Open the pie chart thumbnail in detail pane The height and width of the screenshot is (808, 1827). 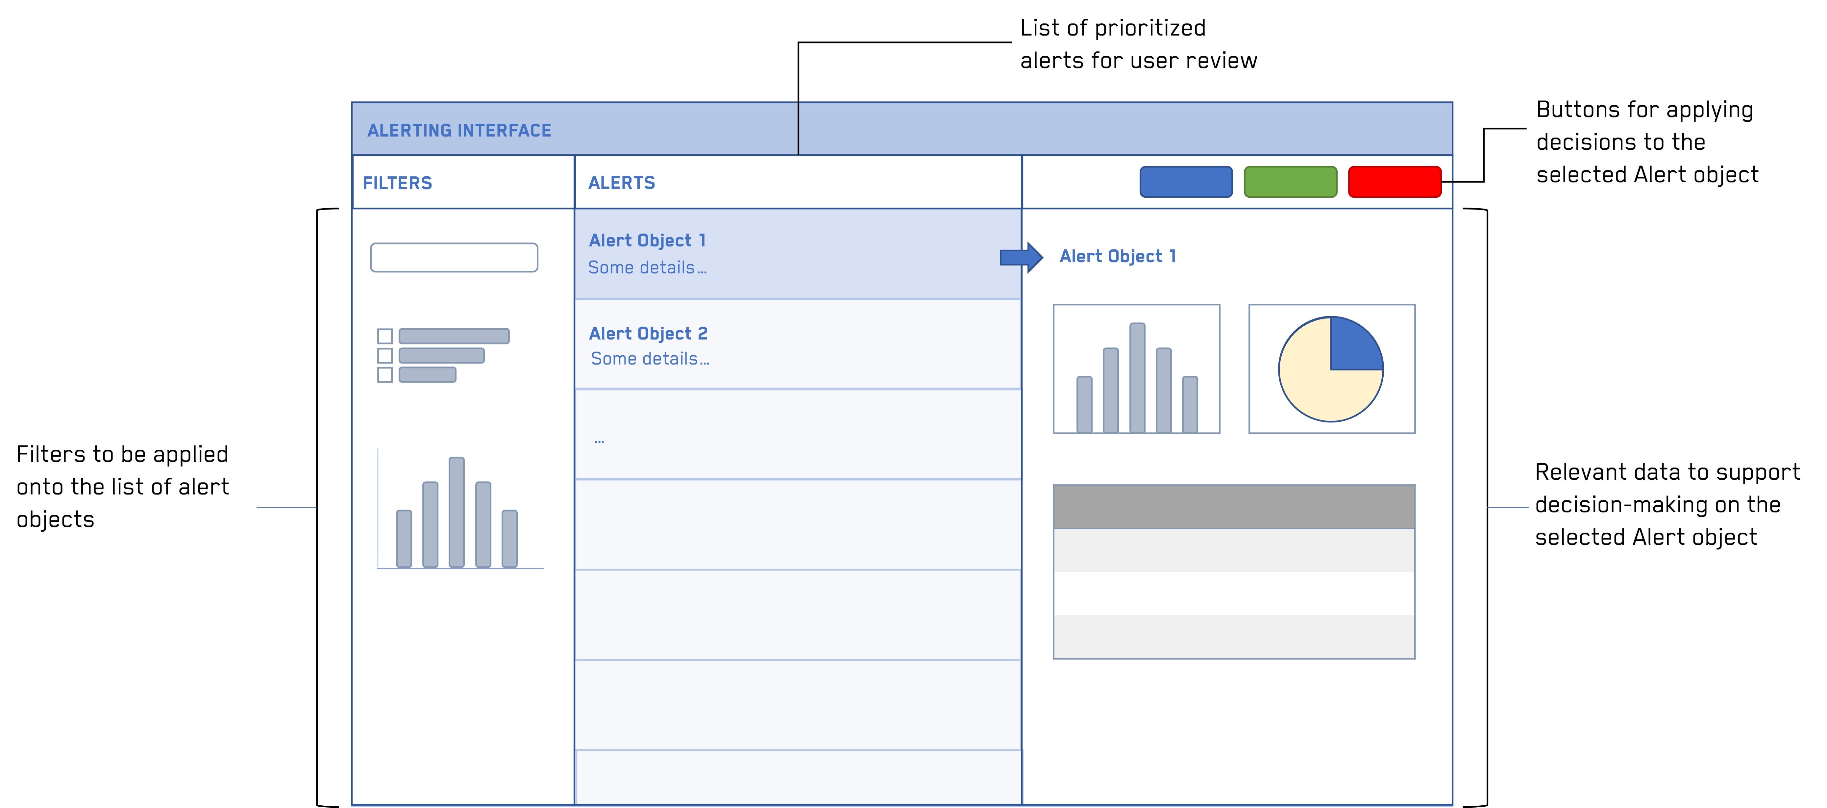coord(1331,369)
